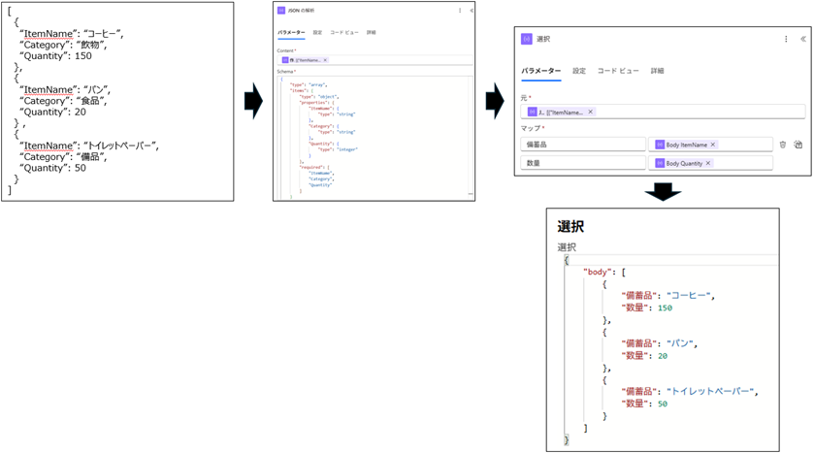814x453 pixels.
Task: Open 詳細 tab in 選択 panel
Action: (x=657, y=71)
